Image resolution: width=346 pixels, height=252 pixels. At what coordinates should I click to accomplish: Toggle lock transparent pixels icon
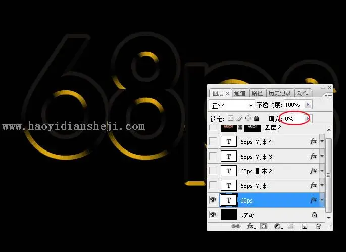pos(231,118)
